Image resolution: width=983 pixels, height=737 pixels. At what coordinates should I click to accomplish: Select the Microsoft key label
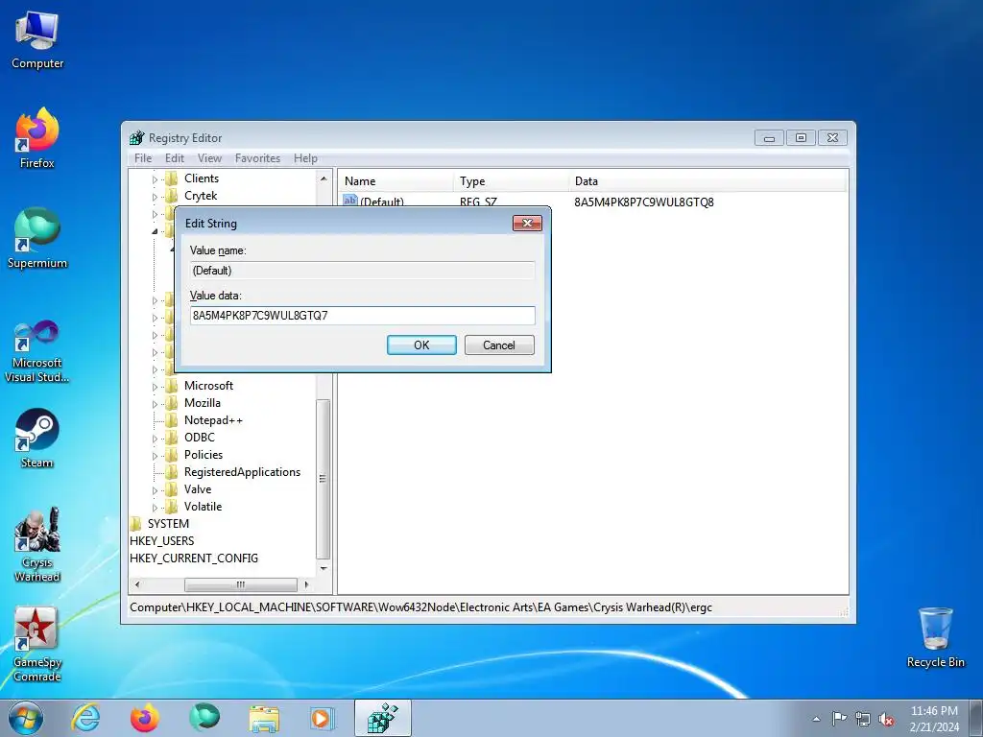tap(208, 386)
